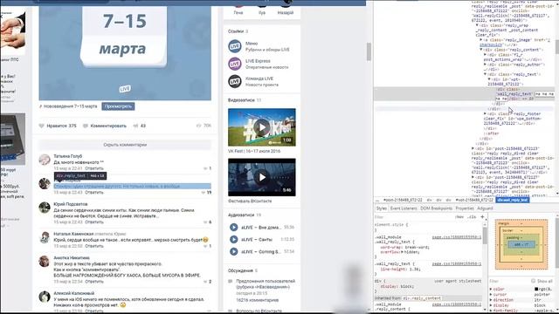Switch to DOM Breakpoints tab in DevTools
This screenshot has height=314, width=559.
click(x=436, y=208)
